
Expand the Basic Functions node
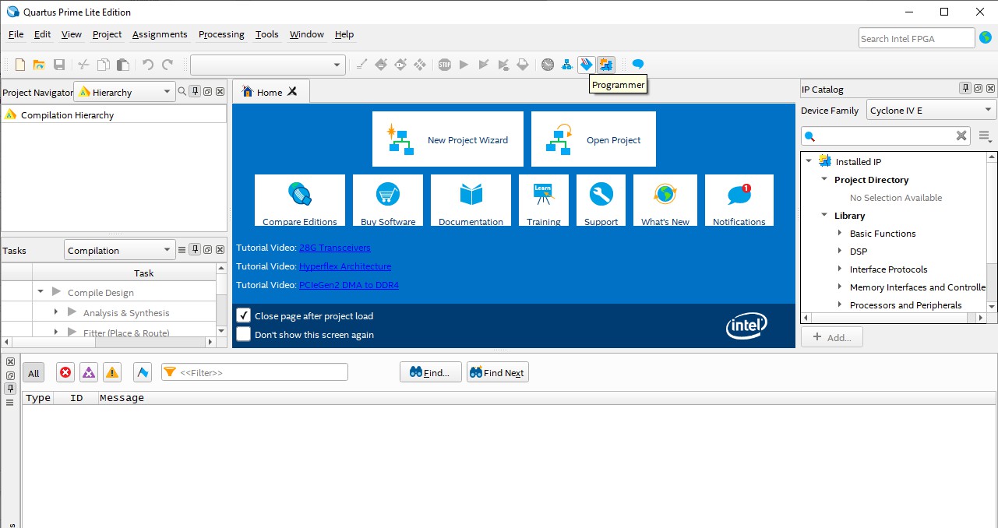point(840,233)
